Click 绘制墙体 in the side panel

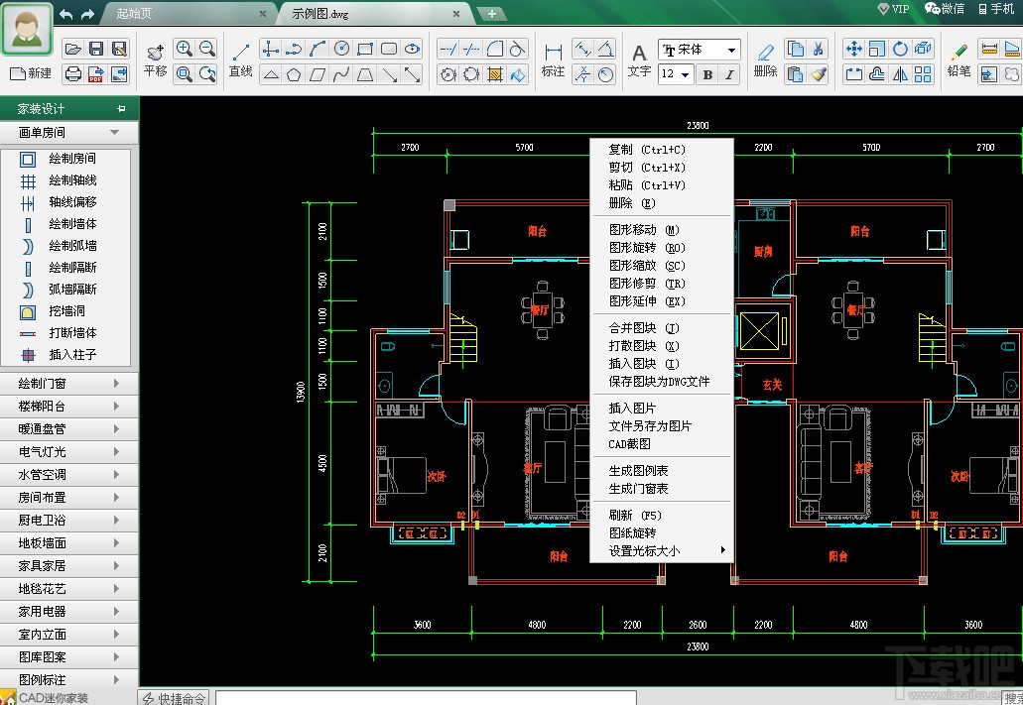click(x=72, y=224)
